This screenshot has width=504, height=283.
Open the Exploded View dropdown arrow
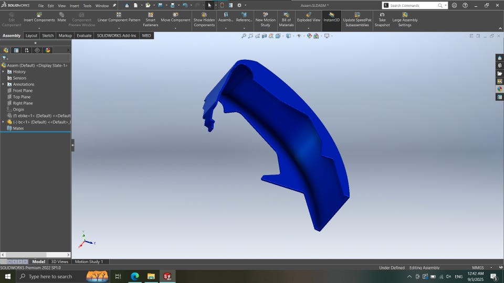point(308,28)
